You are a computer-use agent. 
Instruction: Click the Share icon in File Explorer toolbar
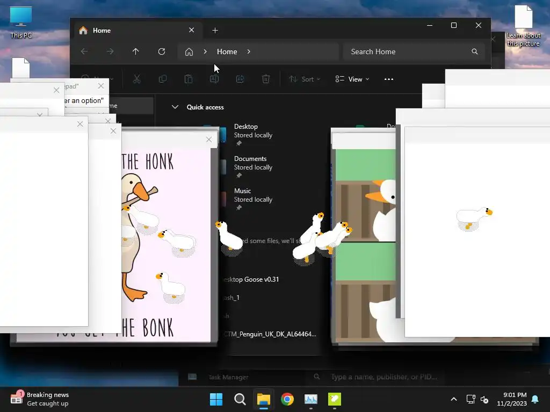240,79
